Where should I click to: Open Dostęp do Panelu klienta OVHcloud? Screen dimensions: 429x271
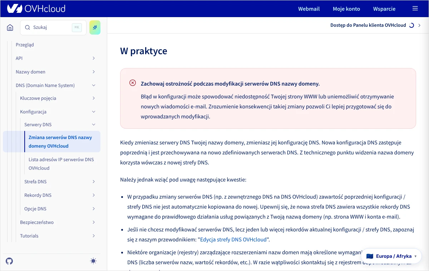pos(368,25)
